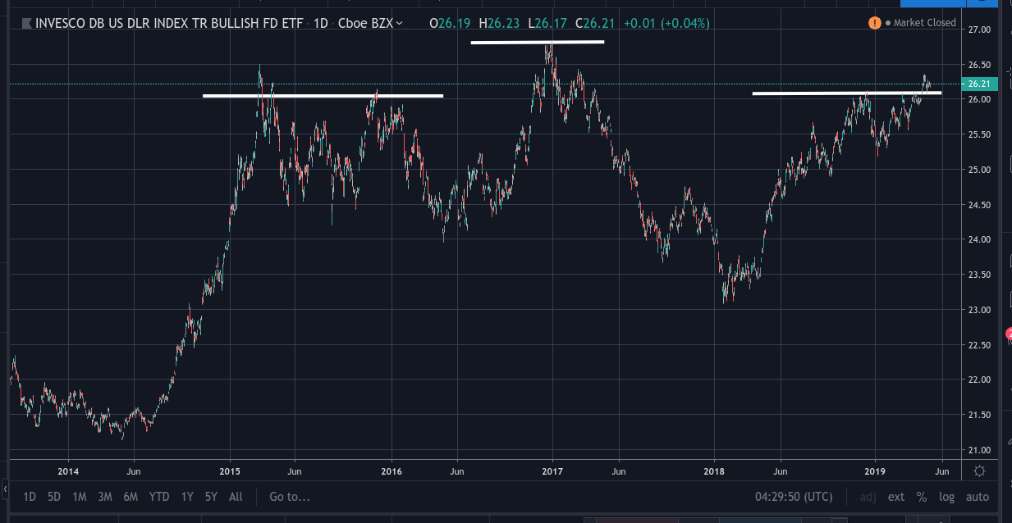Expand the Cboe BZX legend dropdown arrow
This screenshot has width=1012, height=523.
tap(400, 23)
